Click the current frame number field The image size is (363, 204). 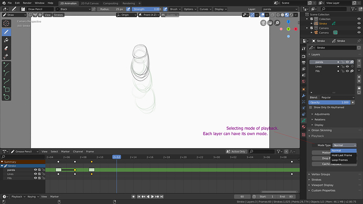tap(242, 197)
